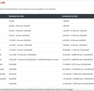Screen dimensions: 94x91
Task: Select the cell '62,500 + 3.5% over 10,00,000'
Action: click(x=35, y=31)
